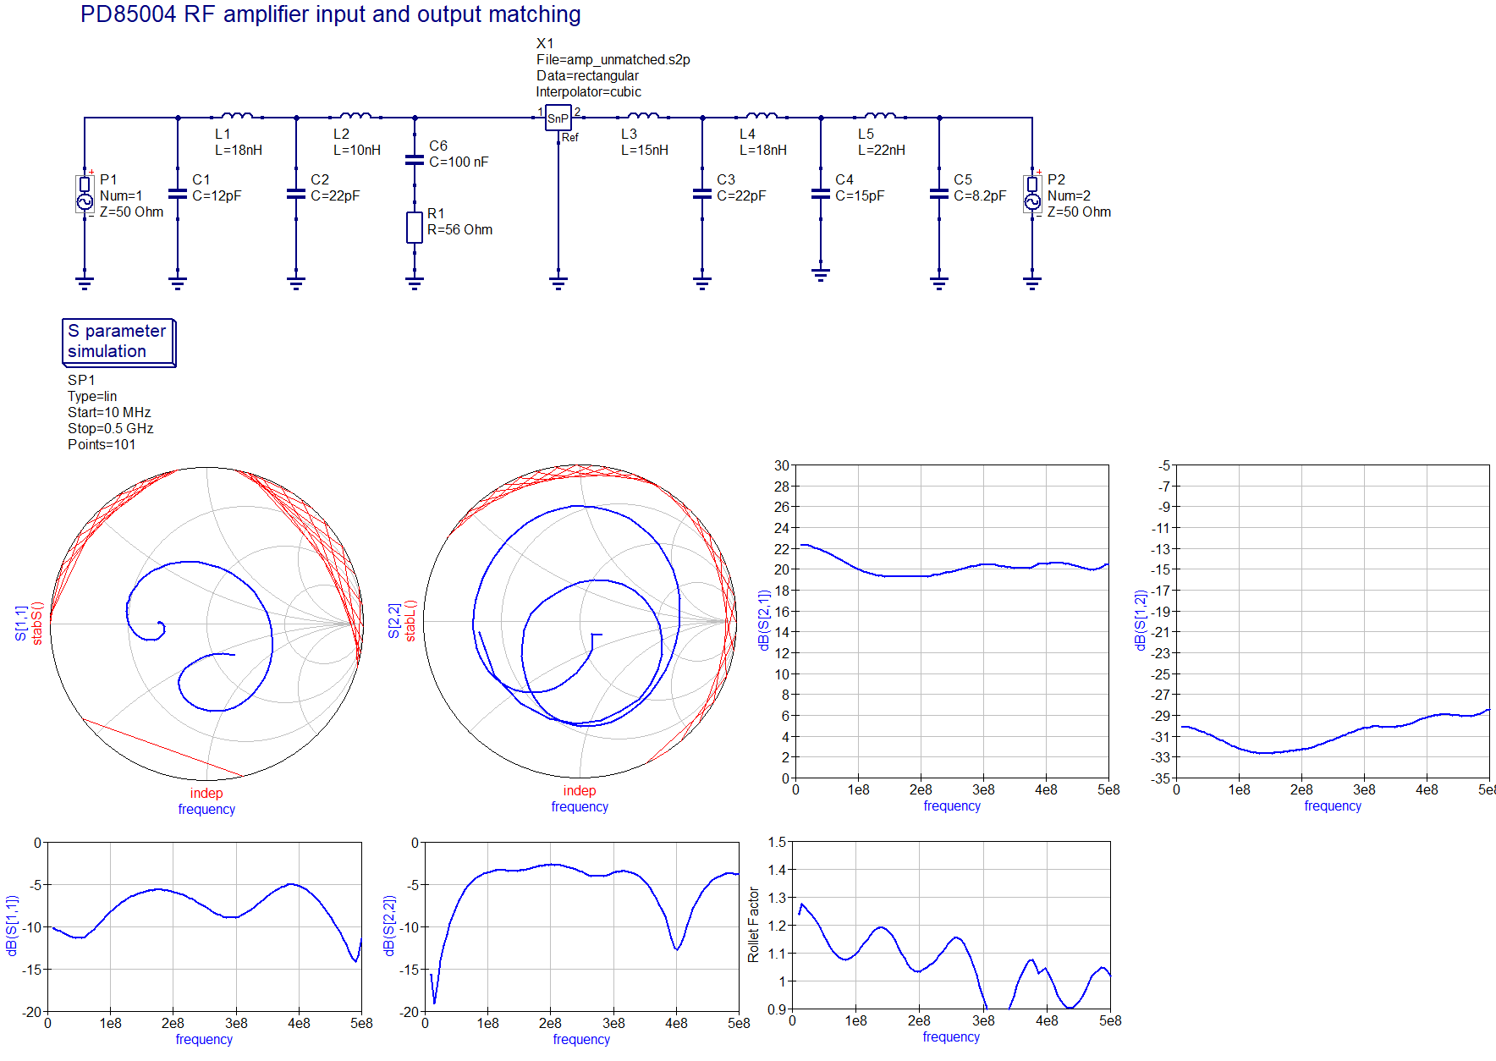Image resolution: width=1496 pixels, height=1061 pixels.
Task: Select the Rollet Factor stability plot
Action: pos(951,925)
